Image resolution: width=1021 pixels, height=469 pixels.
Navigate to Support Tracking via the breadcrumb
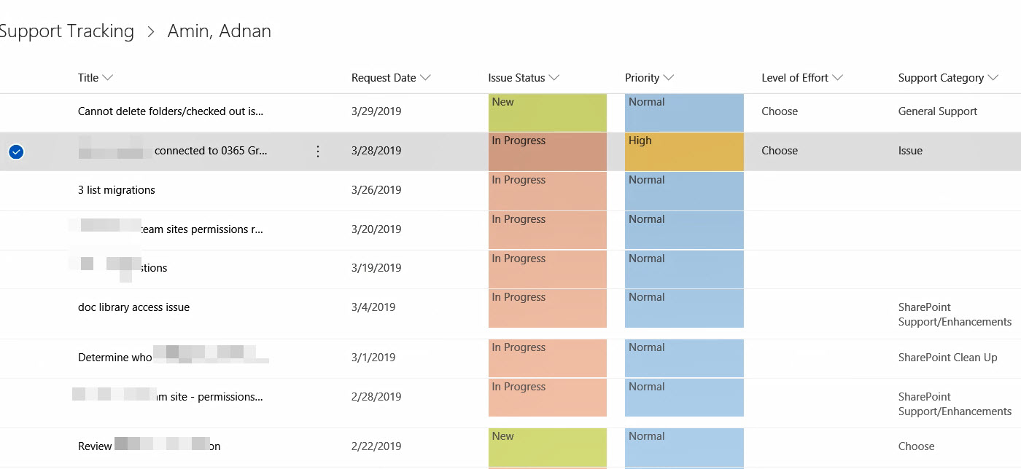67,31
